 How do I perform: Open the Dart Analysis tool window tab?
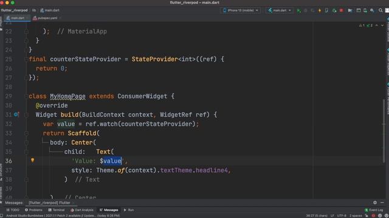[x=82, y=210]
